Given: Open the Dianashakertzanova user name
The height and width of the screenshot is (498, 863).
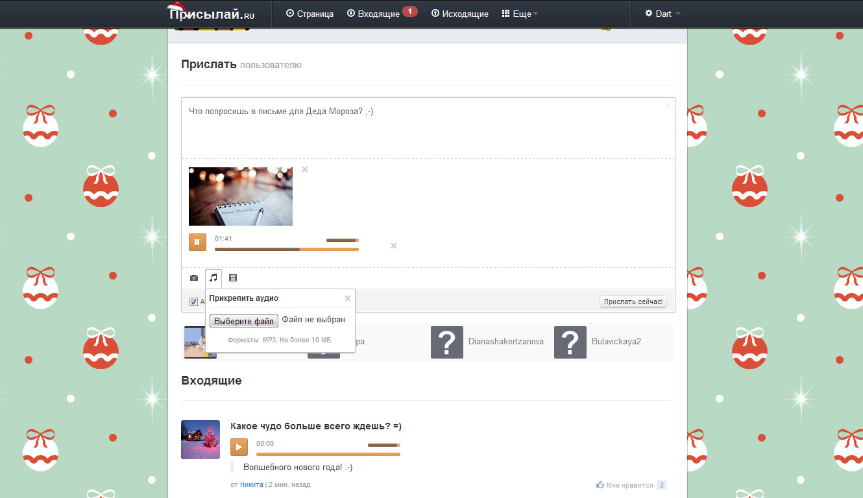Looking at the screenshot, I should (506, 341).
